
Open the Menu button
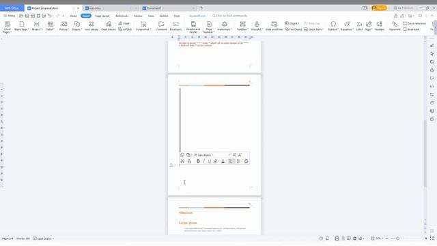click(x=9, y=16)
